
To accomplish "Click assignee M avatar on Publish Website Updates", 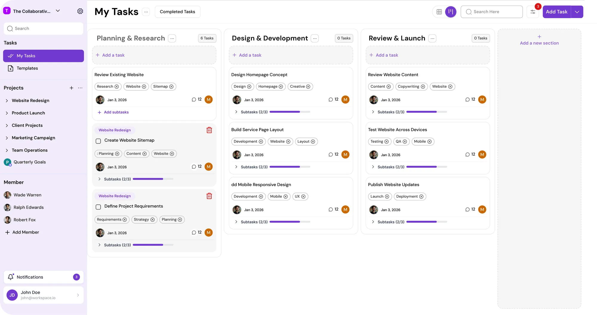I will click(482, 209).
